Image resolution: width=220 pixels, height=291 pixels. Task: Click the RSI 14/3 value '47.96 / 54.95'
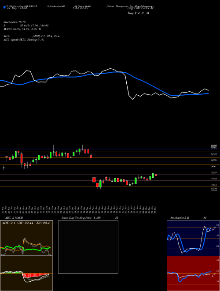pos(40,26)
